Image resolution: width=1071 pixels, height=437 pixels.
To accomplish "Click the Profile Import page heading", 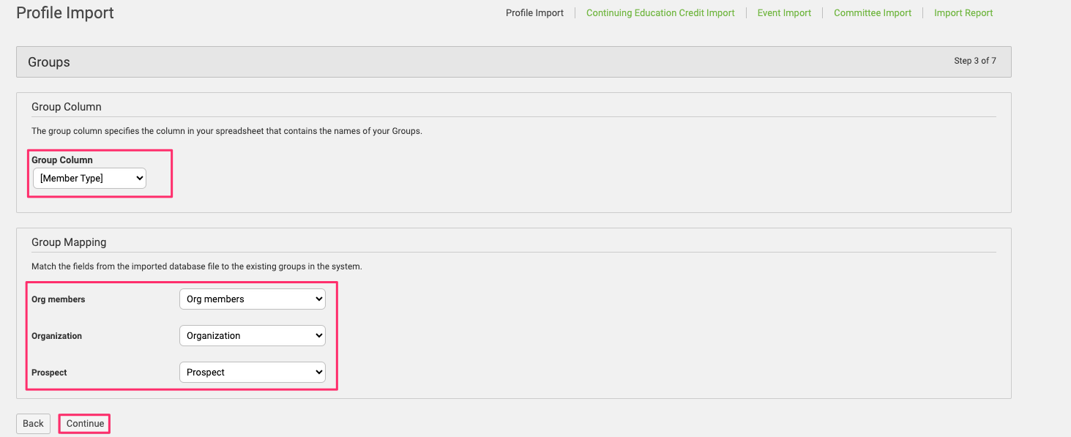I will point(65,12).
